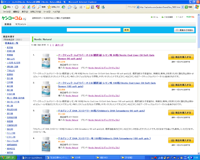Open the Mail button dropdown arrow
Screen dimensions: 200x160
72,7
